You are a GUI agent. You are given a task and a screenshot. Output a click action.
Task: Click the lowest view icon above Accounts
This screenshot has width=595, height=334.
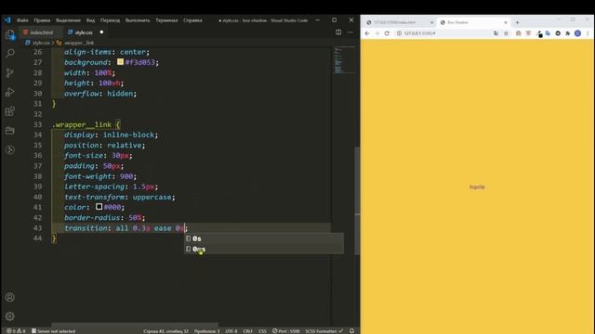(x=10, y=150)
